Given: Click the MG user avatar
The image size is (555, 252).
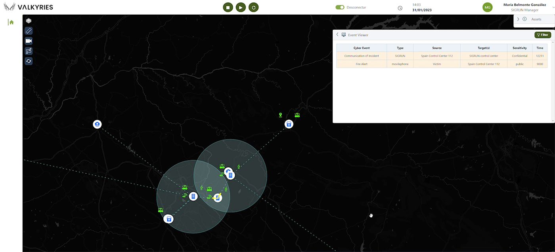Looking at the screenshot, I should (487, 7).
